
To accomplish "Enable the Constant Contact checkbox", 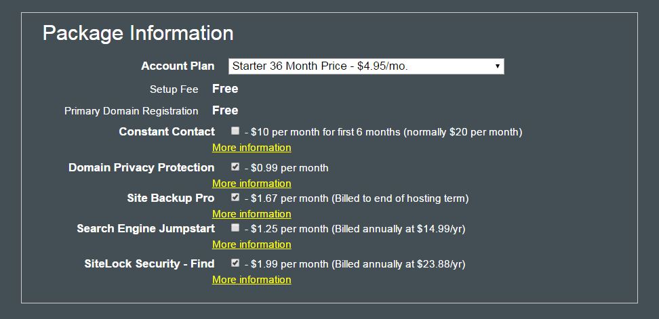I will tap(235, 131).
